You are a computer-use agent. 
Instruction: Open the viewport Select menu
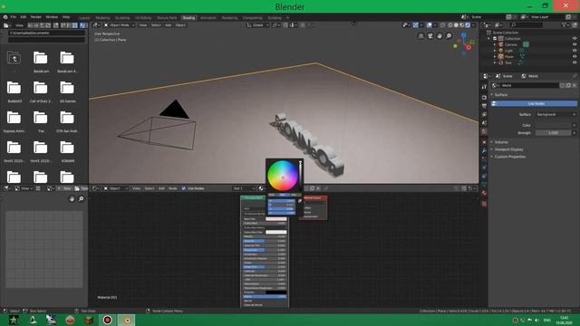pos(156,25)
